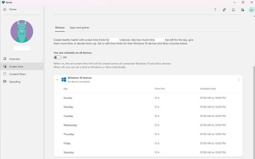Select Screen time in the sidebar
Screen dimensions: 255x159
coord(22,66)
